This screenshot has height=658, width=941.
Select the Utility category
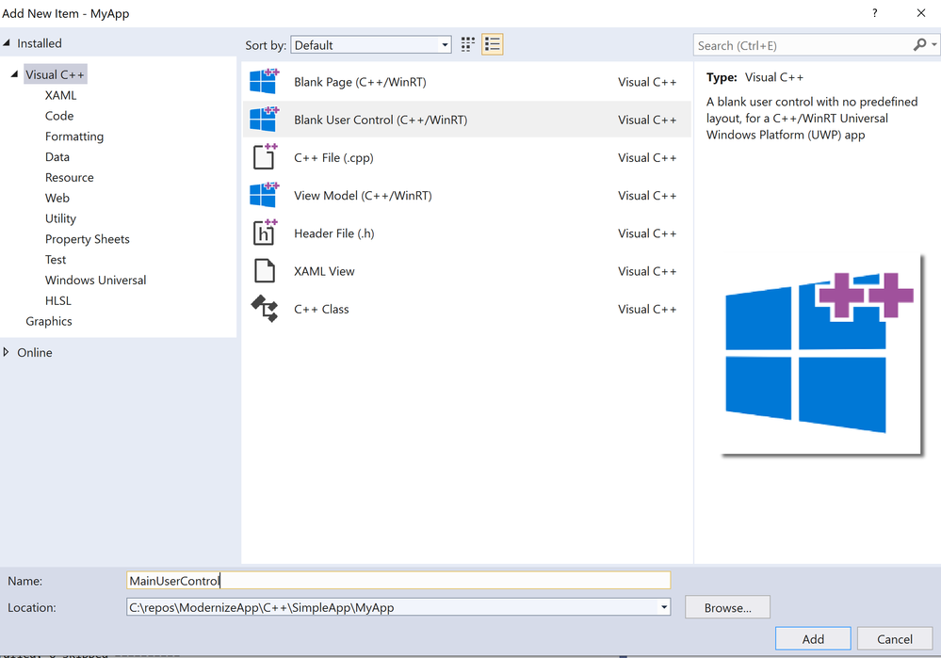click(60, 218)
